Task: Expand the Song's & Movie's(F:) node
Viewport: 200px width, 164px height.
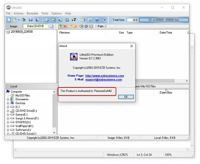Action: click(x=8, y=118)
